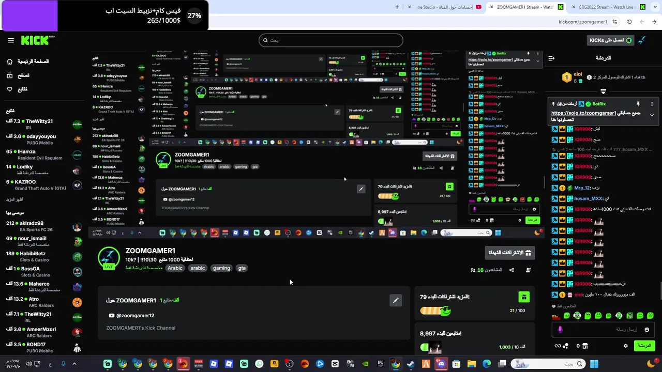Screen dimensions: 662x372
Task: Click the purple microphone chat icon
Action: pos(560,330)
